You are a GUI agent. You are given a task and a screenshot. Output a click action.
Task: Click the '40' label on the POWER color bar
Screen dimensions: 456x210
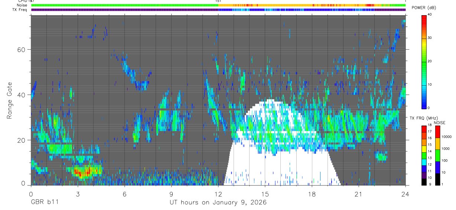[430, 14]
